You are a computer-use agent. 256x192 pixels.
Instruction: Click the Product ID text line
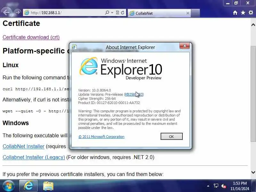109,103
